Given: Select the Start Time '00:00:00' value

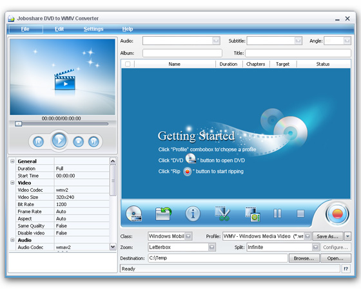Looking at the screenshot, I should 82,176.
